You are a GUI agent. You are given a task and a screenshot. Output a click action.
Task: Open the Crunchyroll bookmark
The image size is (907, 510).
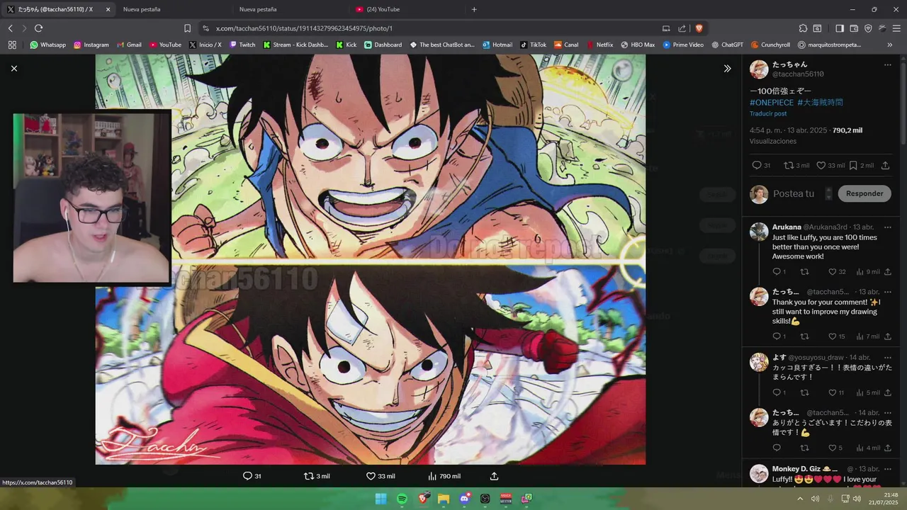(770, 45)
